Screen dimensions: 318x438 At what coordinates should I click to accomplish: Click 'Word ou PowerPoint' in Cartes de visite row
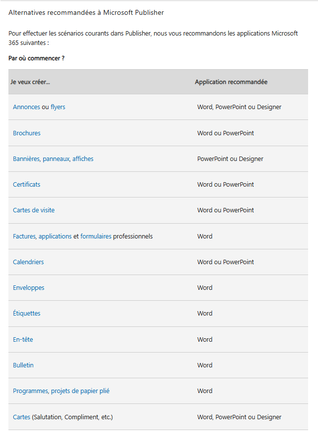(226, 210)
